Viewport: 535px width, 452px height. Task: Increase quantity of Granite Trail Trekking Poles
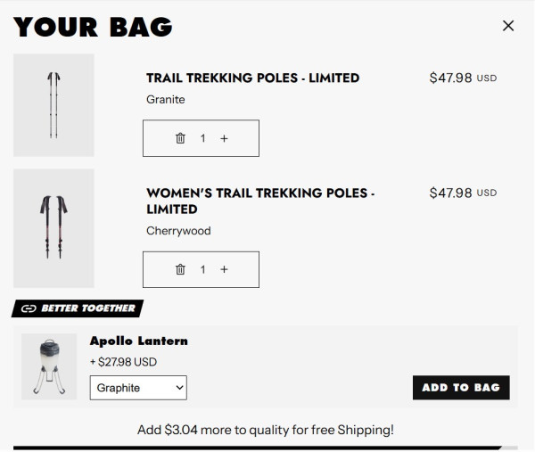tap(224, 138)
